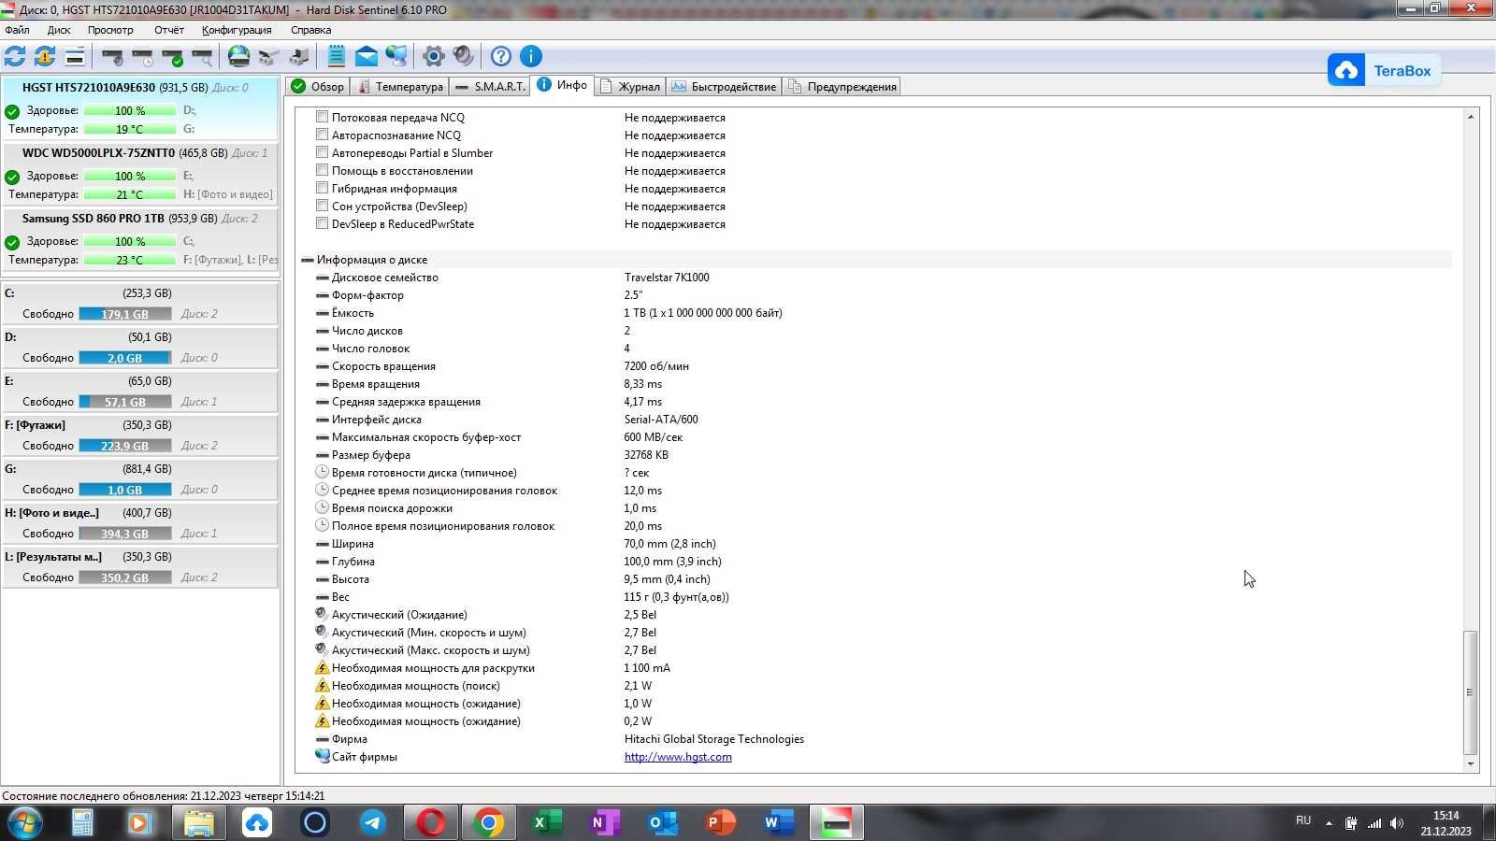
Task: Open the Конфигурация menu
Action: click(x=237, y=30)
